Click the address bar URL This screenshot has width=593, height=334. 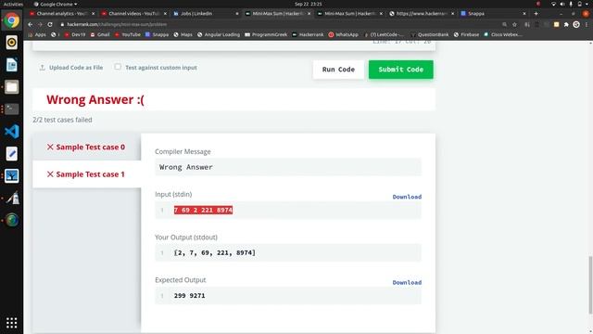pos(117,24)
